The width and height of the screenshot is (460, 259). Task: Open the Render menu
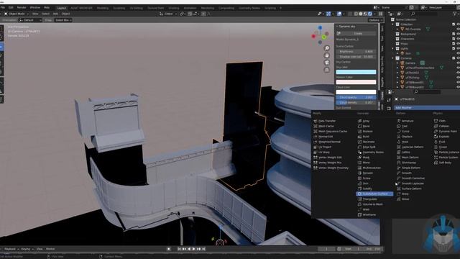pos(22,7)
